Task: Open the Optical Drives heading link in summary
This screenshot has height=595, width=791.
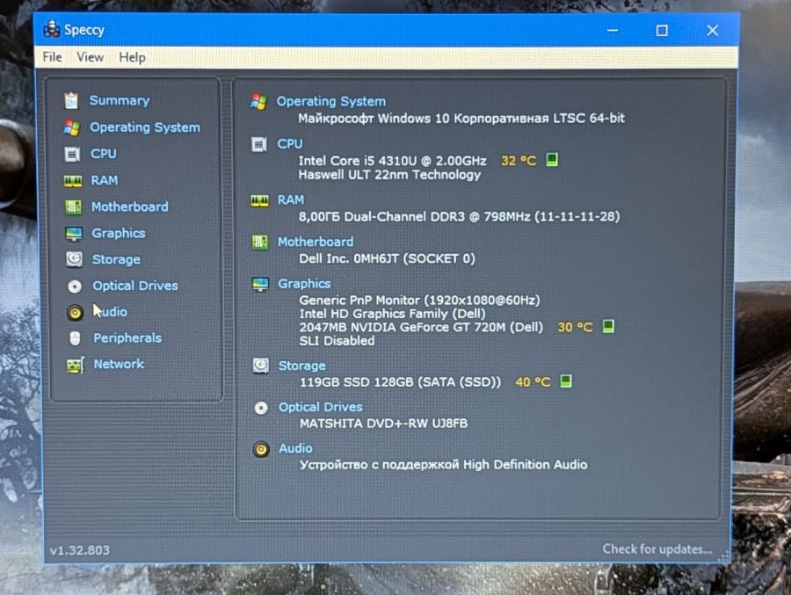Action: 321,407
